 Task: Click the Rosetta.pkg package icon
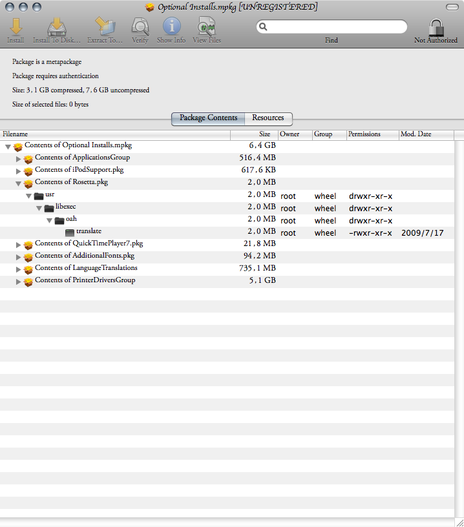click(x=28, y=183)
